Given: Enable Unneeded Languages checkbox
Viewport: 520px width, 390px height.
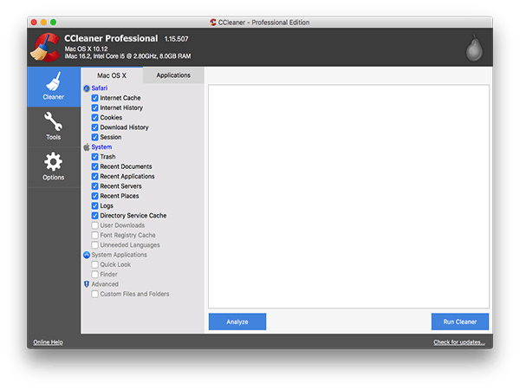Looking at the screenshot, I should (x=94, y=244).
